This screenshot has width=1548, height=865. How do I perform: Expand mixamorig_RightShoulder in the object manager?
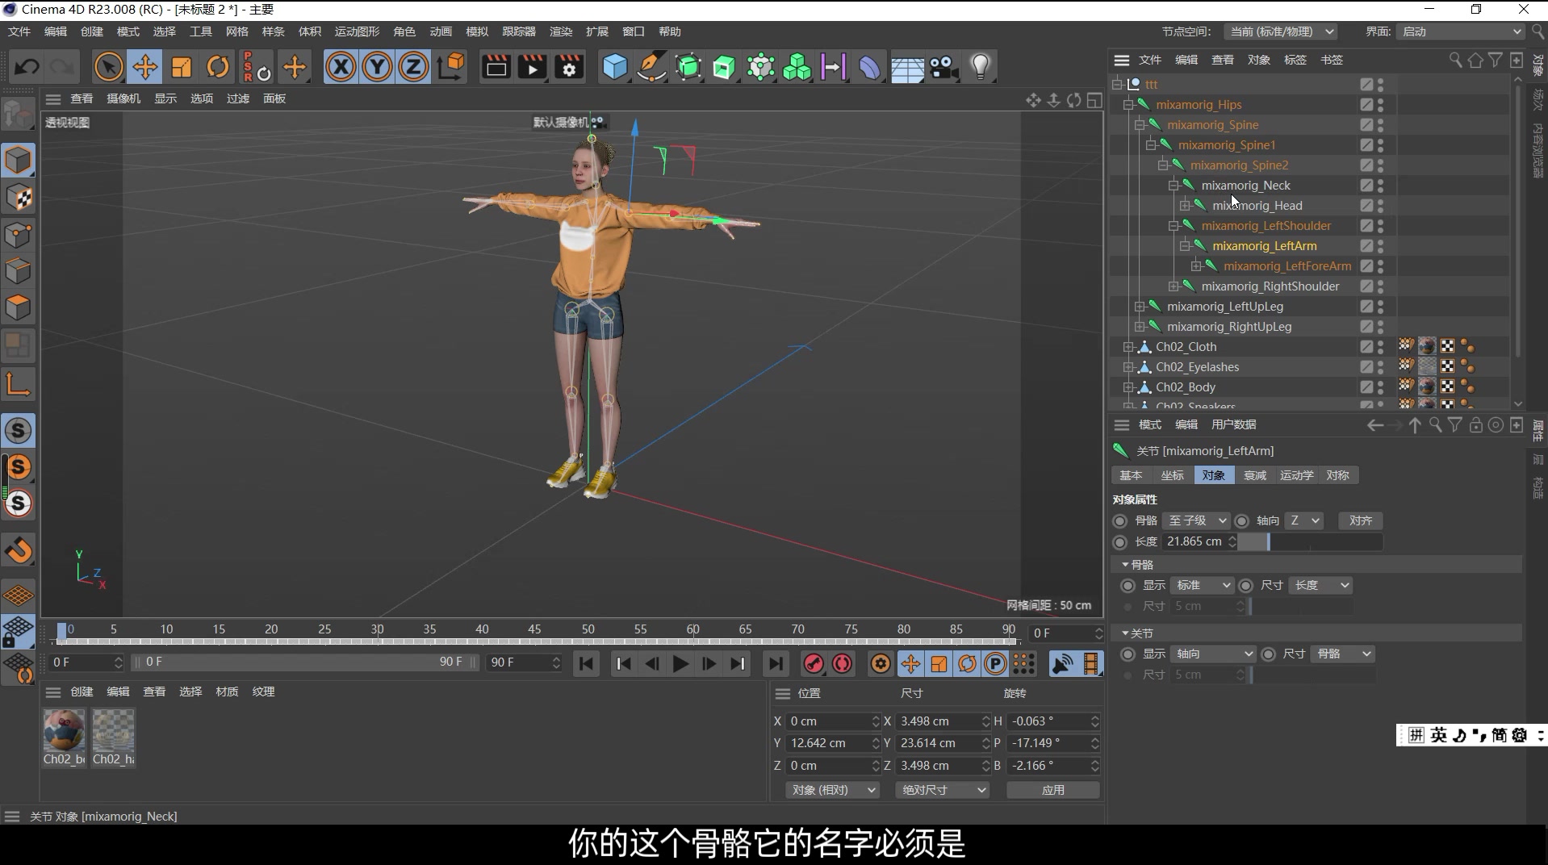[x=1173, y=286]
